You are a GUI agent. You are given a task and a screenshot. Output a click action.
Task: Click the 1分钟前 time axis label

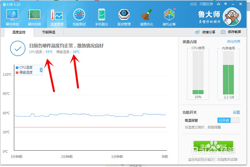pyautogui.click(x=117, y=157)
